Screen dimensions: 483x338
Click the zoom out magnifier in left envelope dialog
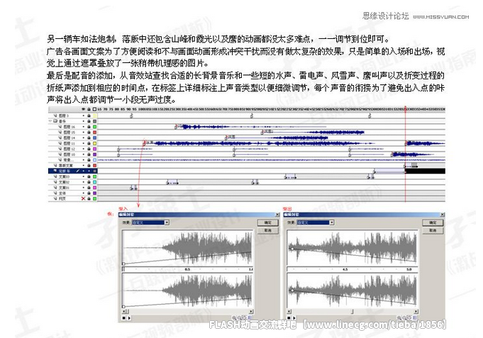239,317
